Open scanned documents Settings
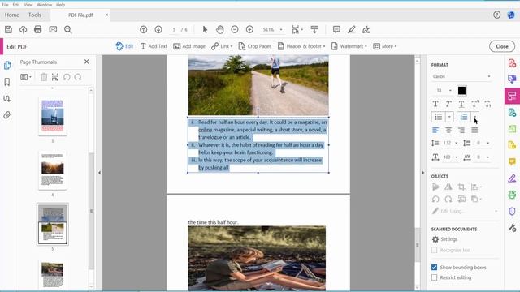520x292 pixels. [444, 239]
